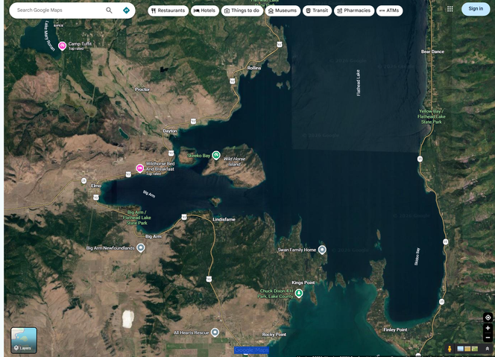Image resolution: width=495 pixels, height=357 pixels.
Task: Click the Skeeko Bay green campsite pin
Action: tap(216, 155)
